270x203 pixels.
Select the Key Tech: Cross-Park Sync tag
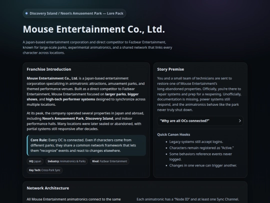(x=45, y=170)
